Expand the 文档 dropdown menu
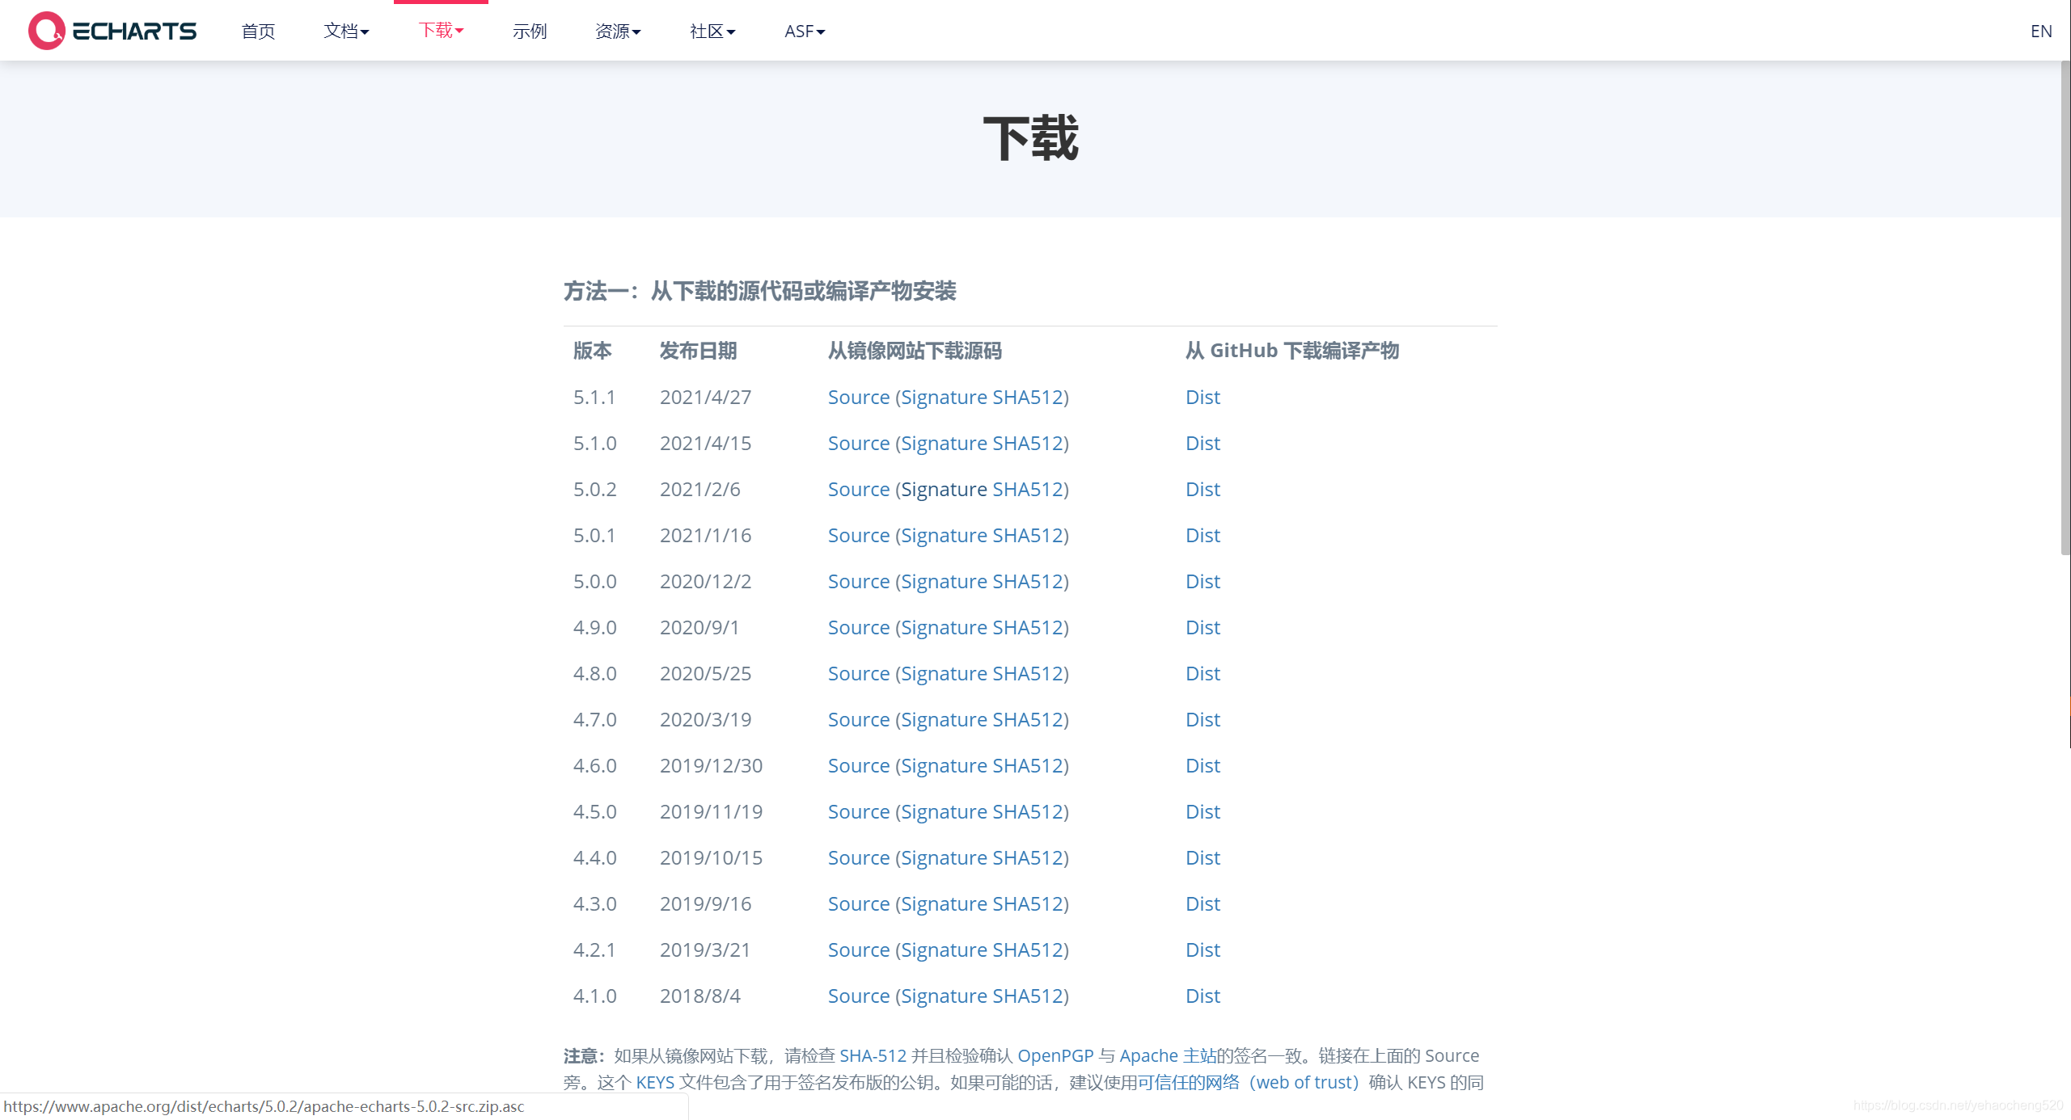The height and width of the screenshot is (1120, 2071). click(346, 31)
